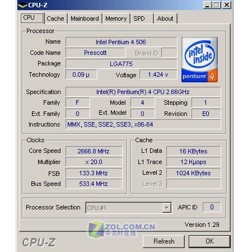The height and width of the screenshot is (252, 252).
Task: Click the Intel Inside Pentium 4 logo
Action: coord(199,59)
